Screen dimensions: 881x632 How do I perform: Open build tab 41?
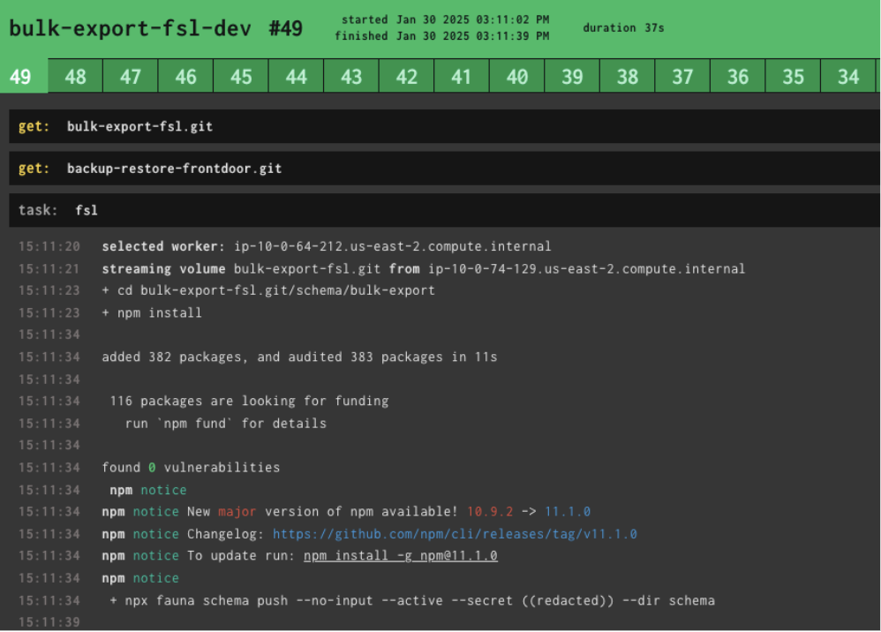(x=462, y=76)
